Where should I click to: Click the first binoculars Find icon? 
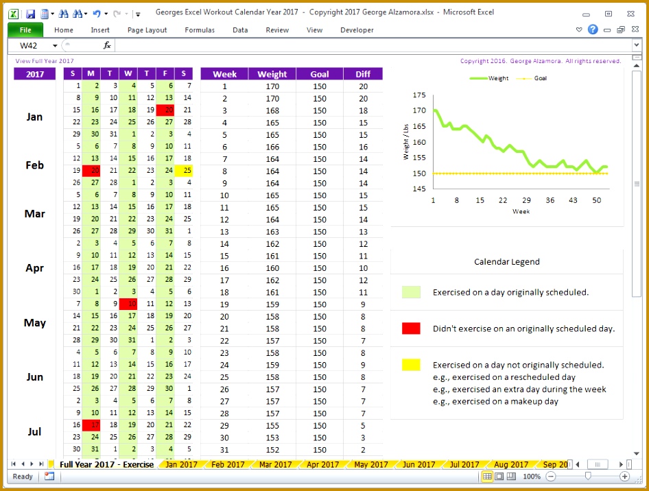click(x=63, y=14)
